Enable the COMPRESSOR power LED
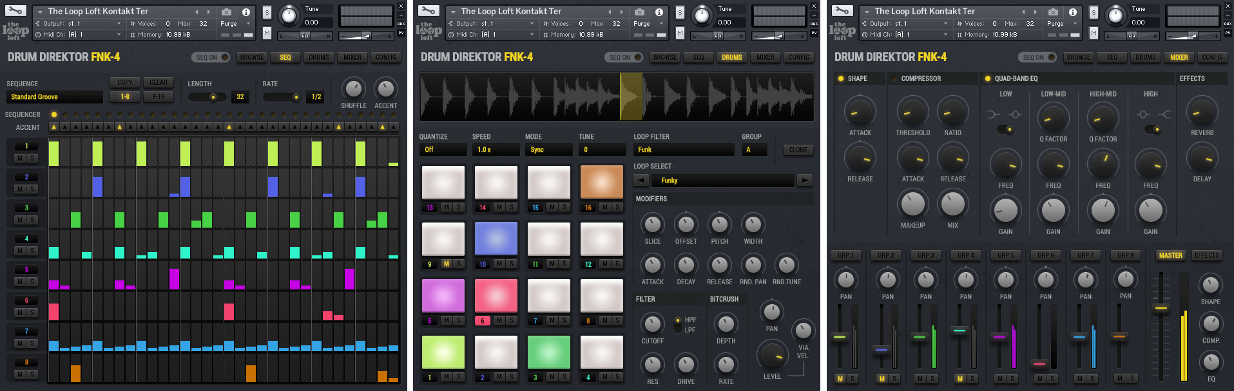 (894, 78)
